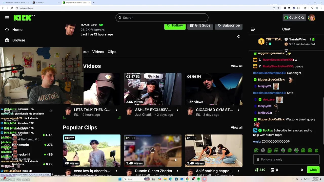Viewport: 324px width, 182px height.
Task: Open options for As if nothing clip
Action: 238,171
